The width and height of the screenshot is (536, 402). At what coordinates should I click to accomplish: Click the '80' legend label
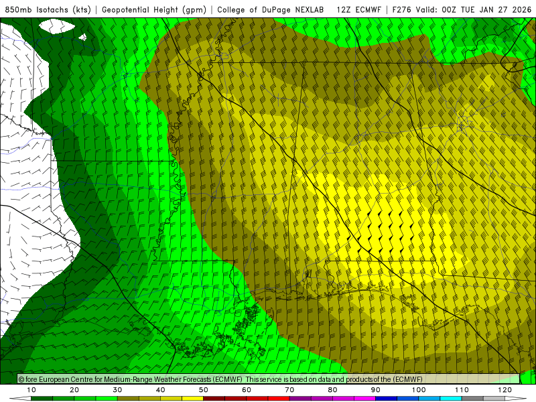pyautogui.click(x=332, y=390)
